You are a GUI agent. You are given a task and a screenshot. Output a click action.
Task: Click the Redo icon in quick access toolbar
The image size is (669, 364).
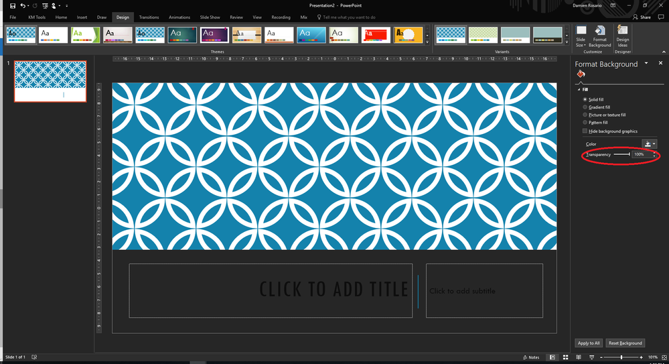(35, 5)
